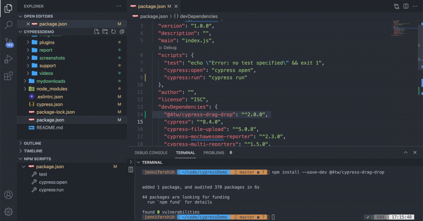Expand the Outline section
The width and height of the screenshot is (423, 221).
pos(21,143)
